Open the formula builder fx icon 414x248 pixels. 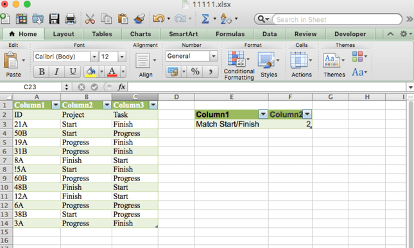121,87
